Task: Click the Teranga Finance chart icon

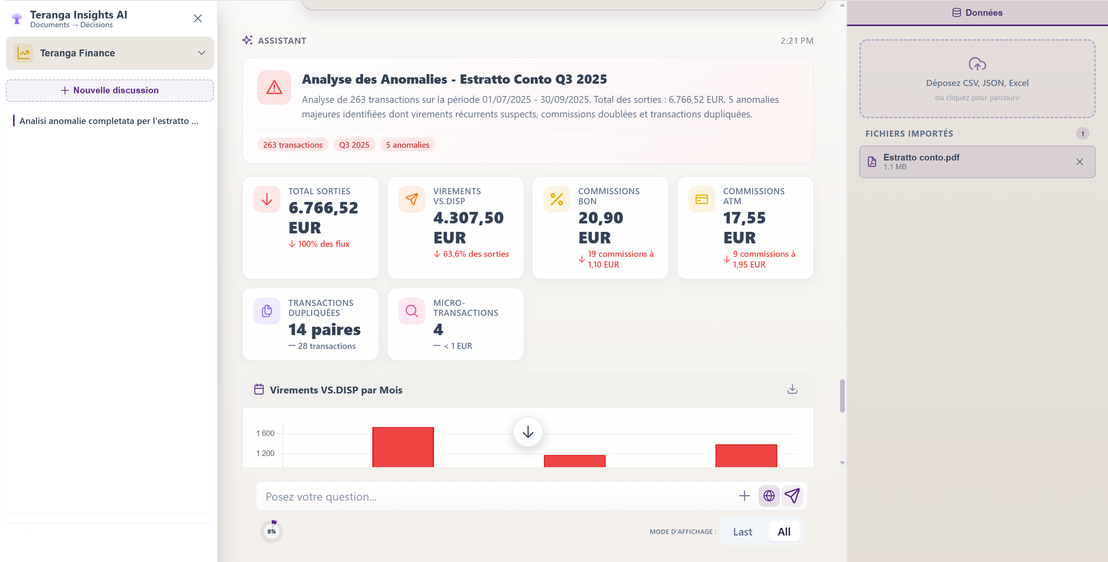Action: (24, 53)
